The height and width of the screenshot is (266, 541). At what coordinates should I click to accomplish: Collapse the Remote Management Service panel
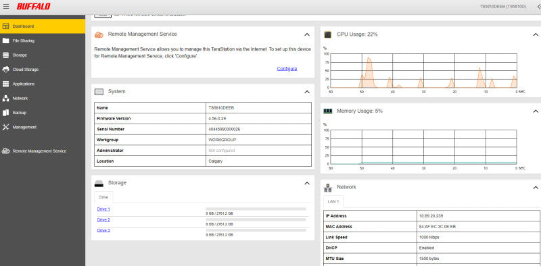coord(307,34)
